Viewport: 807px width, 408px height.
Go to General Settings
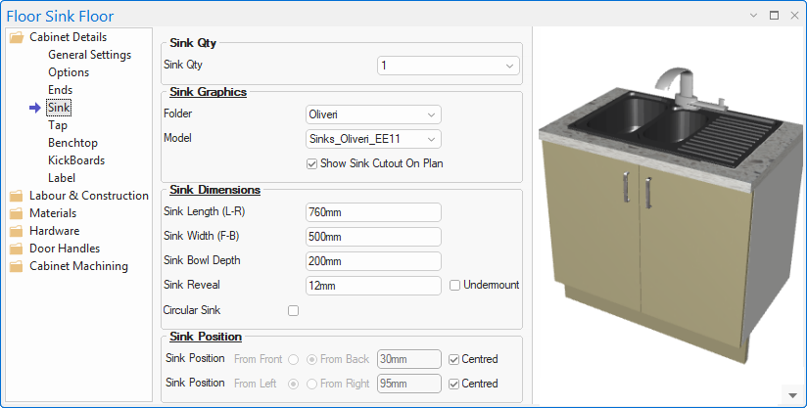click(89, 55)
